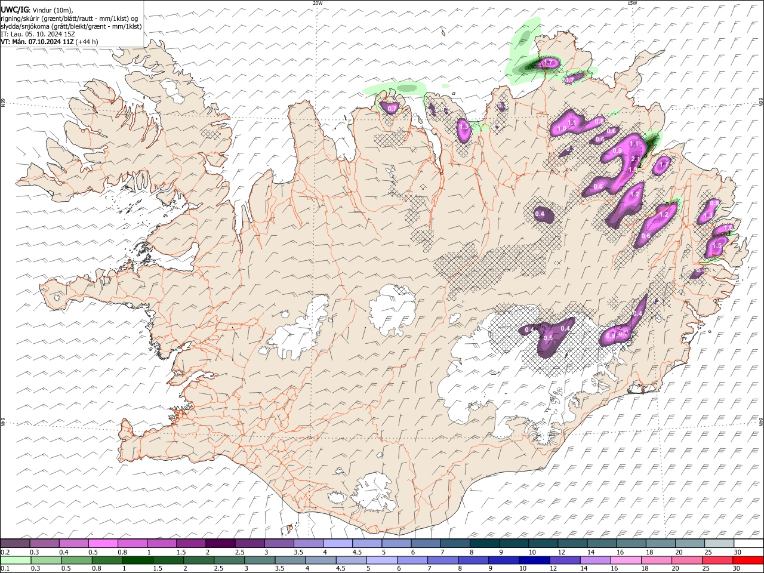Pick the rain-scale swatch starting at 14
This screenshot has width=764, height=573.
point(596,560)
